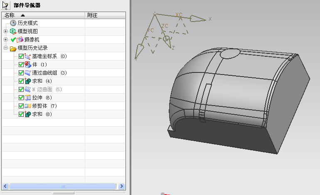Suppress the 拉伸 (6) feature checkbox
The width and height of the screenshot is (320, 195).
pyautogui.click(x=21, y=98)
